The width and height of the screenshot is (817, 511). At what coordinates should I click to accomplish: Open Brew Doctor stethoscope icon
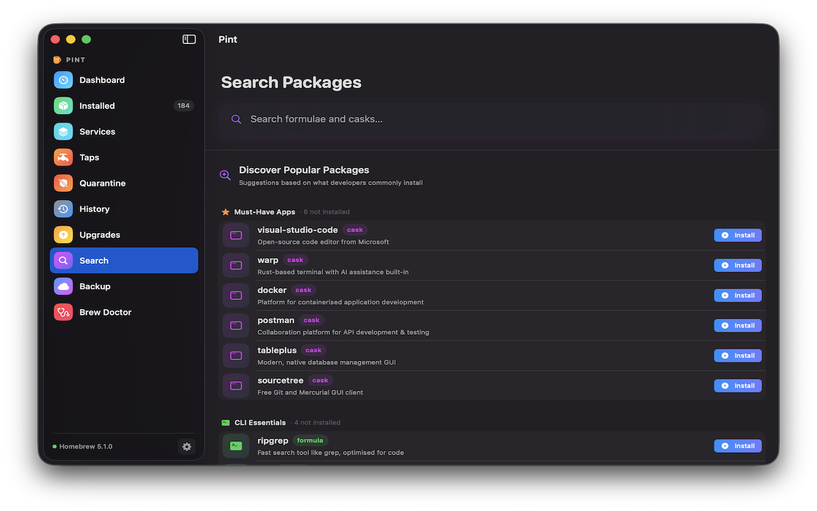coord(63,312)
